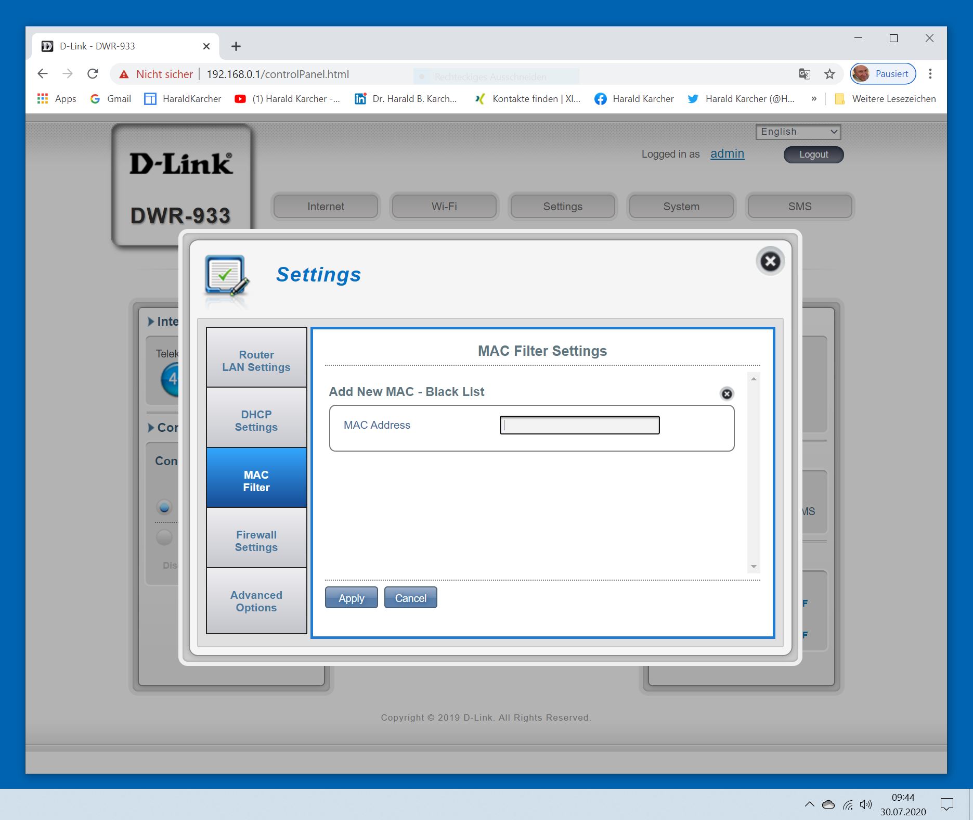Image resolution: width=973 pixels, height=820 pixels.
Task: Open the English language dropdown
Action: [x=798, y=132]
